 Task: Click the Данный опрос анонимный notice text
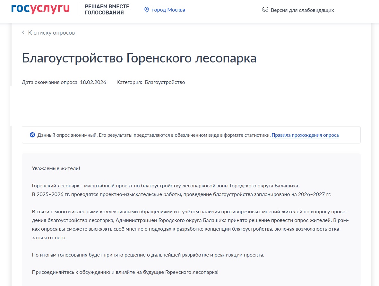154,135
